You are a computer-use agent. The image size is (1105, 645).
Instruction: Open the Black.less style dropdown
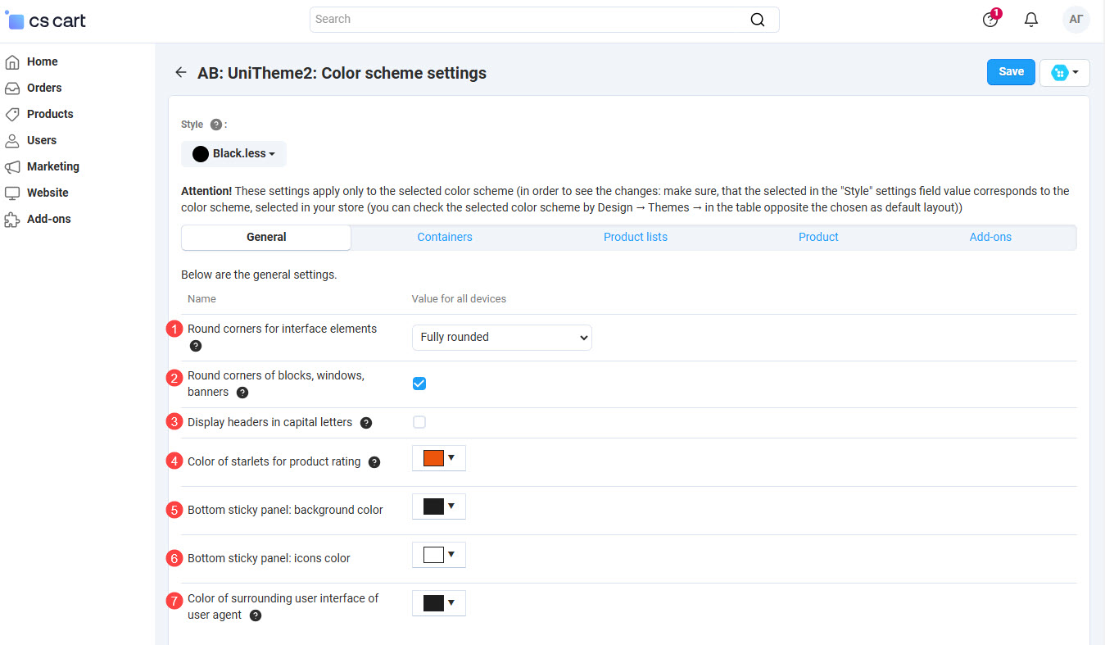click(234, 153)
